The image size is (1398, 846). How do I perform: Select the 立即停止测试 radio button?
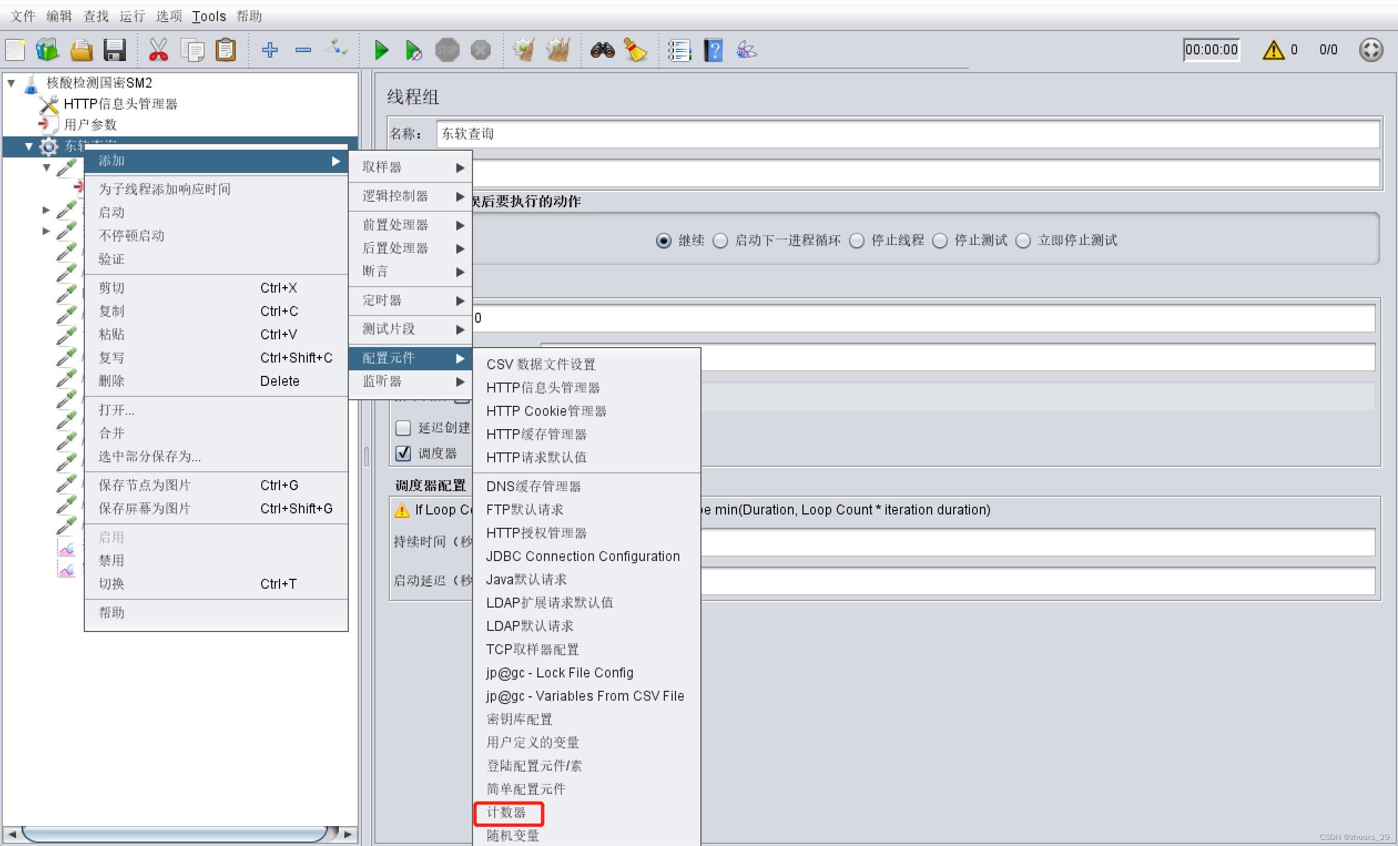pyautogui.click(x=1024, y=241)
